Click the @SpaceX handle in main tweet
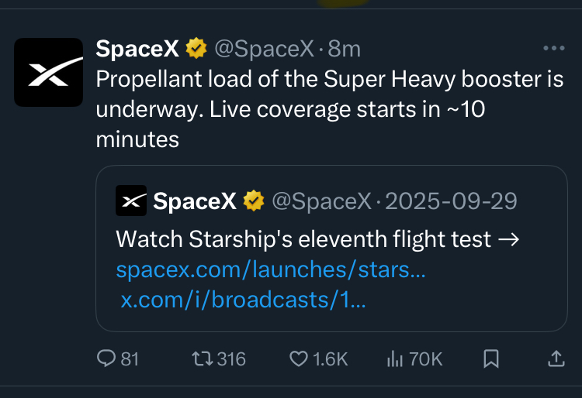This screenshot has width=582, height=398. 264,50
